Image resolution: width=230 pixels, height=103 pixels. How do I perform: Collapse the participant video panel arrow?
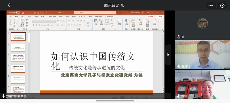point(168,55)
